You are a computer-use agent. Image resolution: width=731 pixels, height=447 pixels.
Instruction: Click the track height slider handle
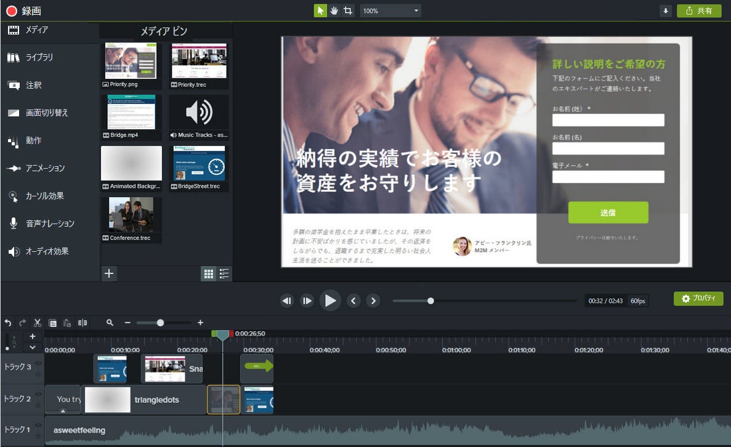click(x=7, y=348)
